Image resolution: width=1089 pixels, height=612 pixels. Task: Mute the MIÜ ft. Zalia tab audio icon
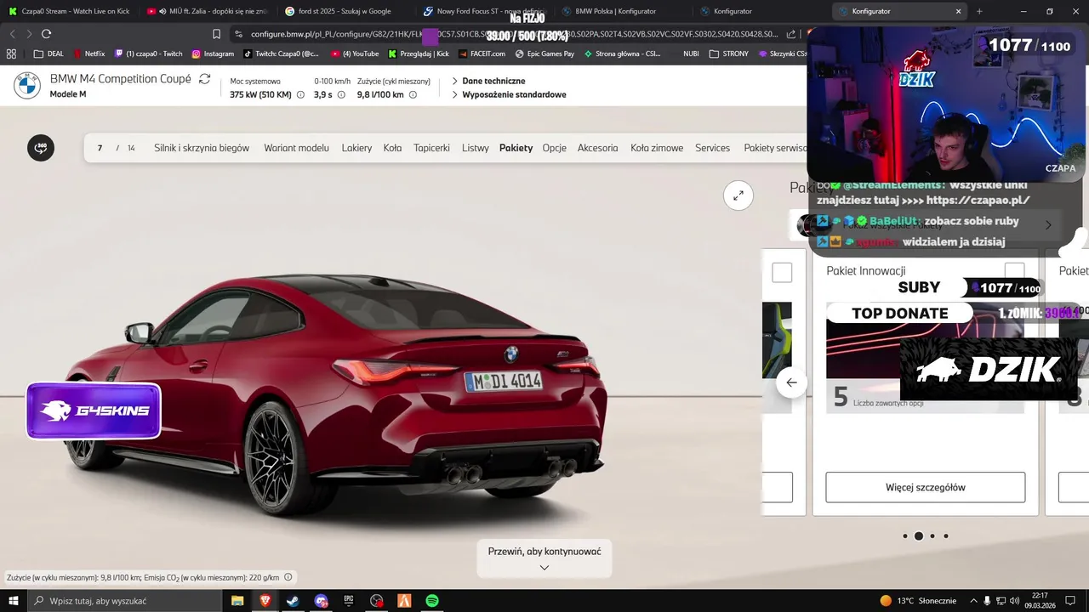[x=162, y=11]
